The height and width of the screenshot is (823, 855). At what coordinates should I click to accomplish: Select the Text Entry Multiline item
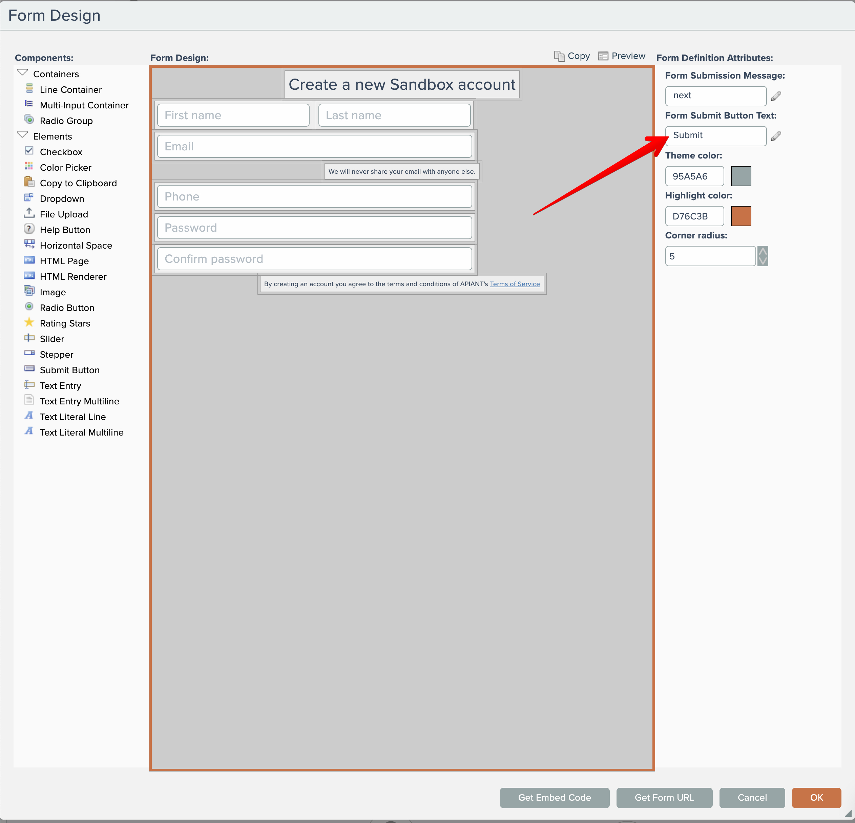pyautogui.click(x=79, y=401)
